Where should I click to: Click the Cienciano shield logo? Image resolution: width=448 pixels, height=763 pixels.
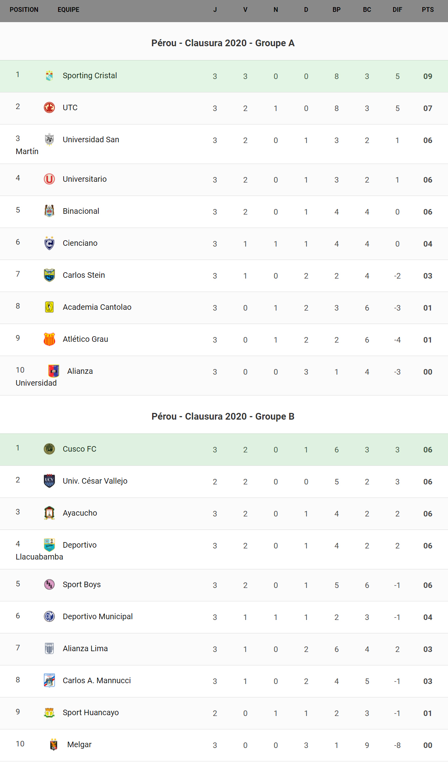(x=49, y=243)
